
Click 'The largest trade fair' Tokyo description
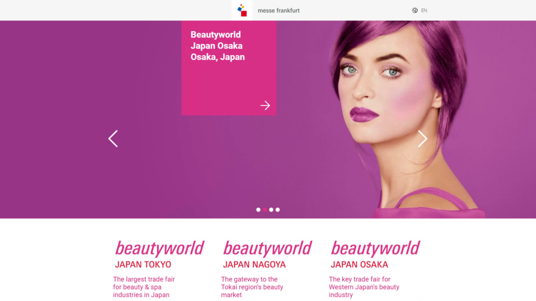click(144, 287)
